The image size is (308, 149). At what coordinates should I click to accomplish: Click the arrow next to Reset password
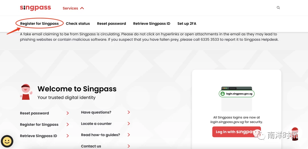(x=68, y=113)
